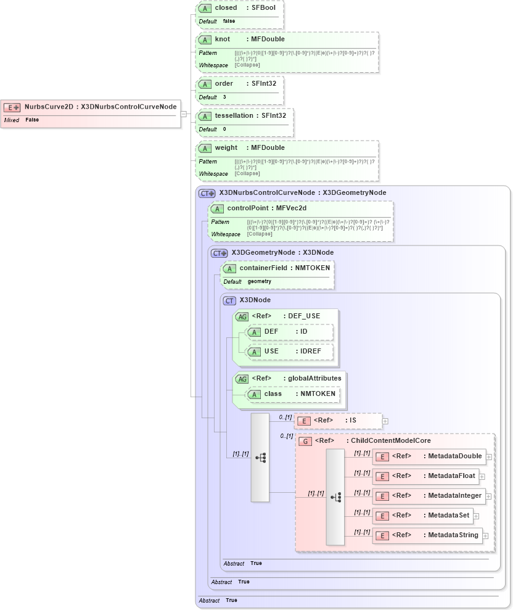Click E icon of MetadataFloat reference
The width and height of the screenshot is (513, 610).
[x=382, y=477]
